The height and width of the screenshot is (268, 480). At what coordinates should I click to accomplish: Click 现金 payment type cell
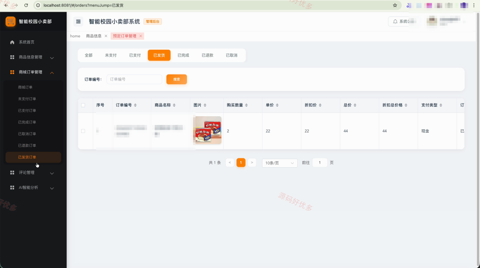pos(425,131)
